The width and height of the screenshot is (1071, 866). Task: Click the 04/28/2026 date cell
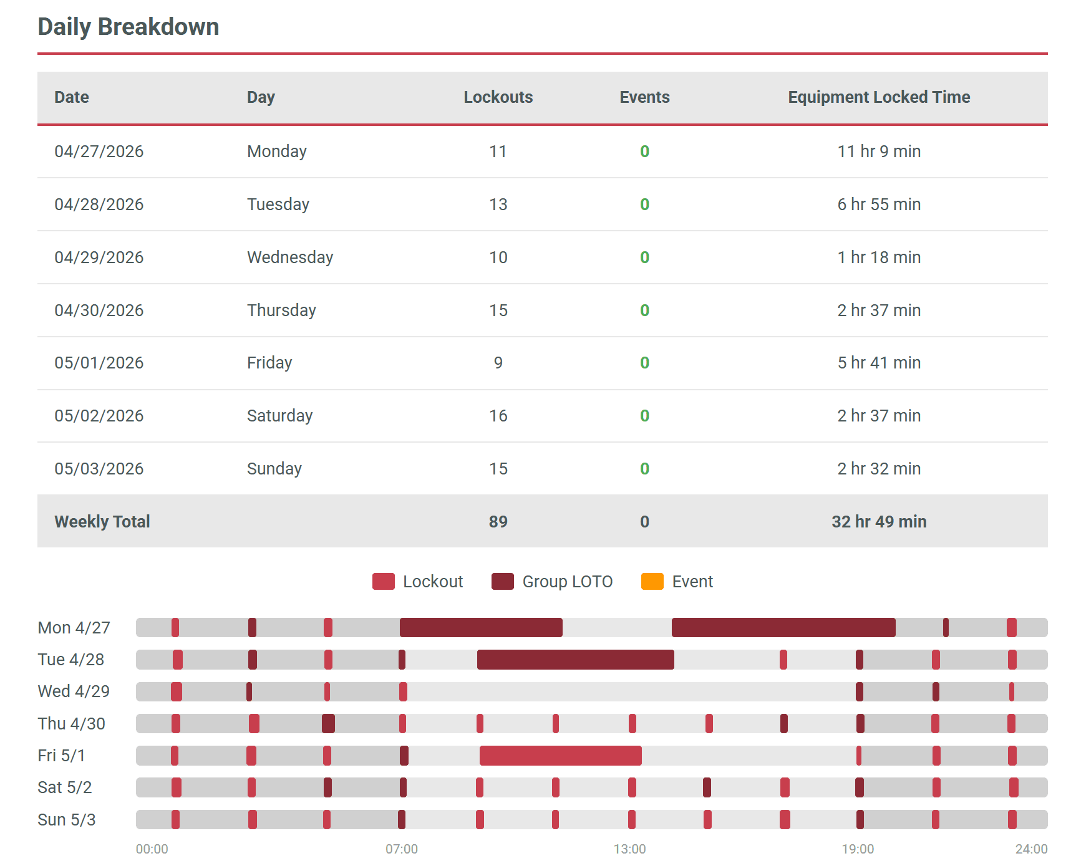[x=99, y=204]
